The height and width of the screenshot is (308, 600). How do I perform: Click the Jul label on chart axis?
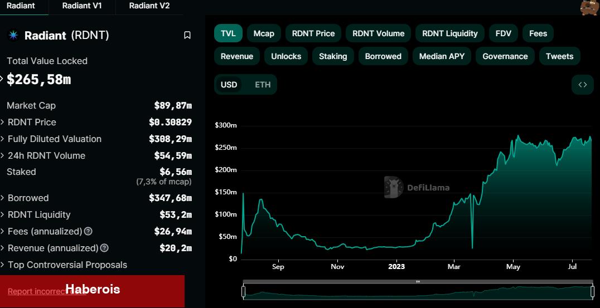pos(573,266)
